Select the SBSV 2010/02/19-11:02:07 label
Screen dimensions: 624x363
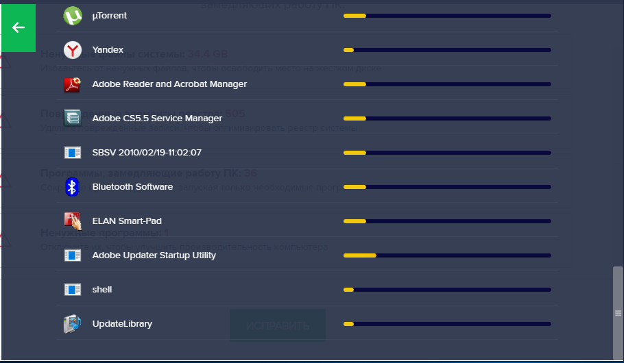tap(147, 152)
